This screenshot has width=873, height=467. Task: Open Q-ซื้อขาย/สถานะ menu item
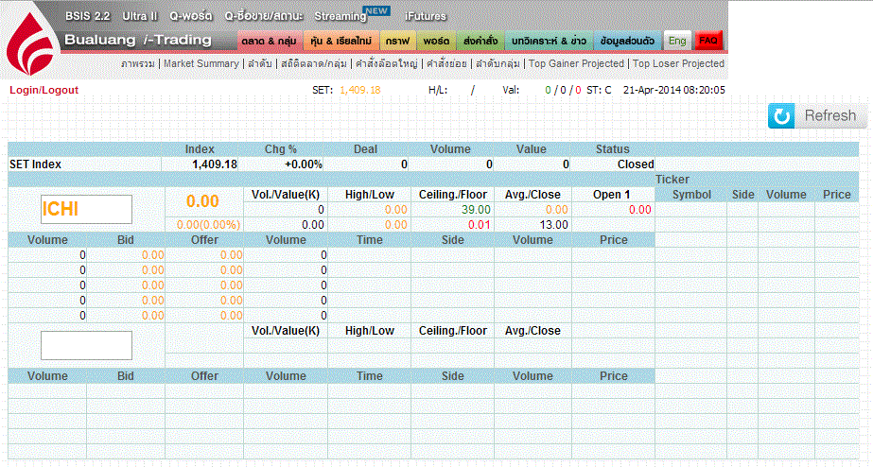tap(263, 15)
